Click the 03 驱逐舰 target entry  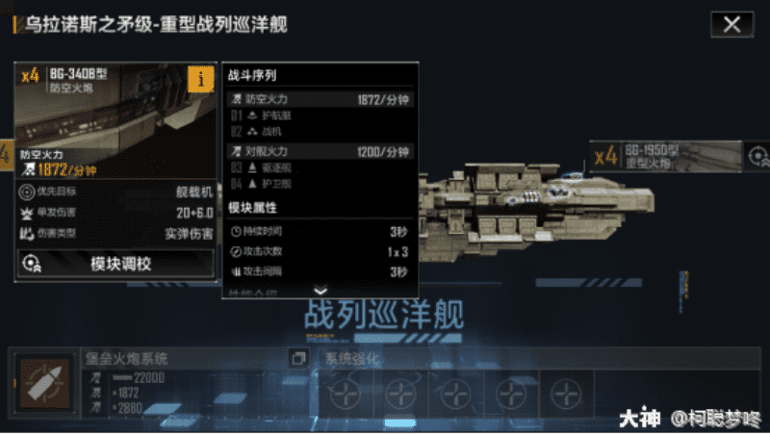point(261,167)
